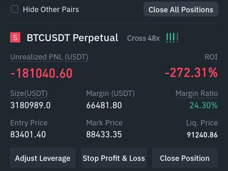Click the Margin (USDT) value 66481.80

(104, 105)
